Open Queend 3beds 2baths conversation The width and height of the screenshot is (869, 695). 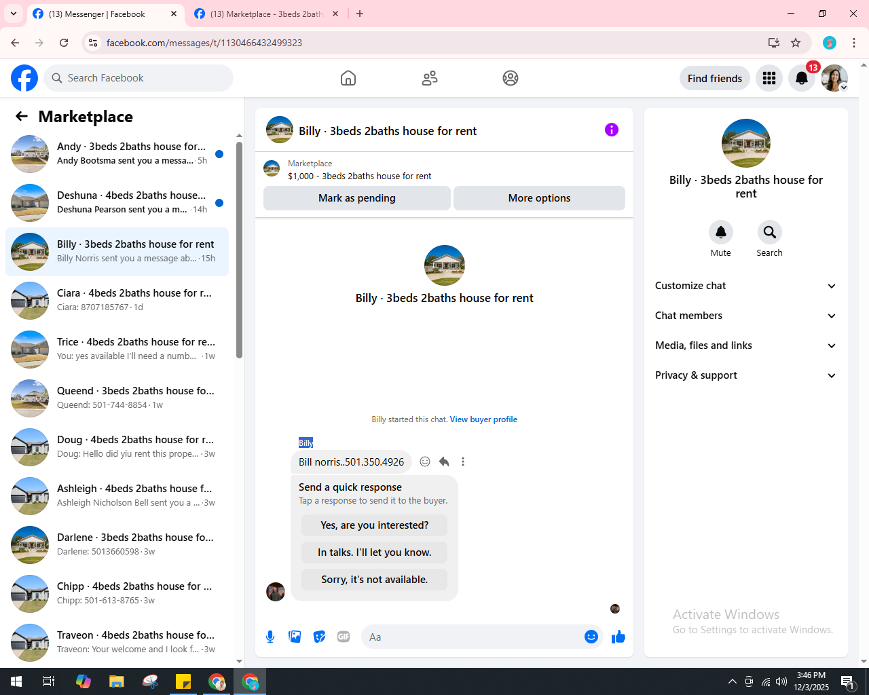tap(117, 398)
